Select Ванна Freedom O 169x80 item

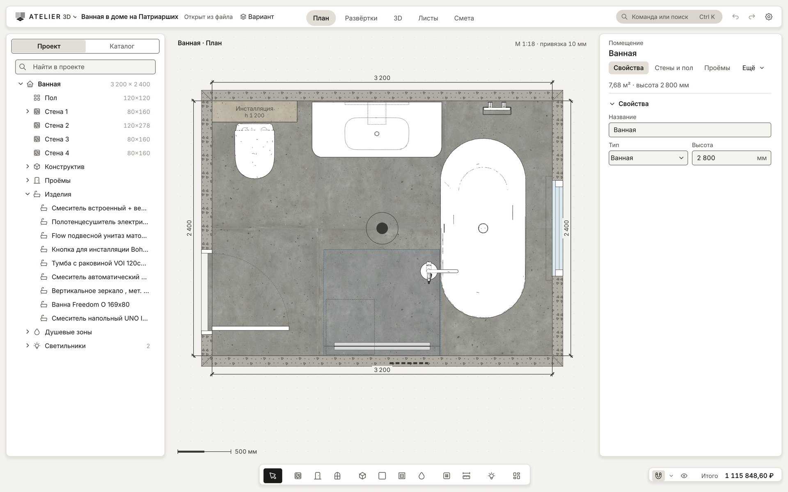coord(91,304)
